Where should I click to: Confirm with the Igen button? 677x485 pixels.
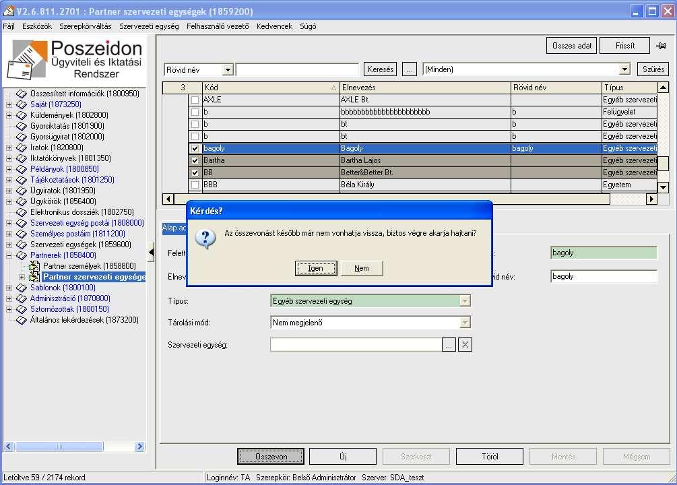click(316, 268)
